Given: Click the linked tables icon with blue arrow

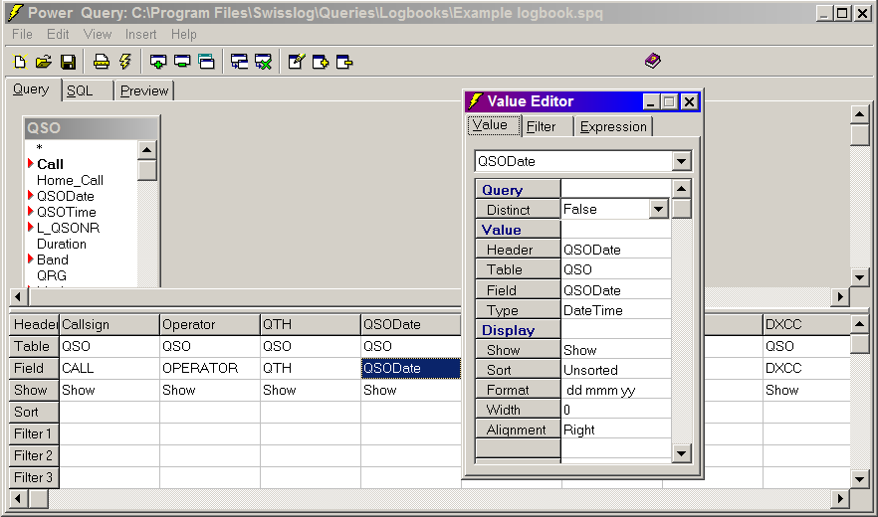Looking at the screenshot, I should (x=240, y=62).
